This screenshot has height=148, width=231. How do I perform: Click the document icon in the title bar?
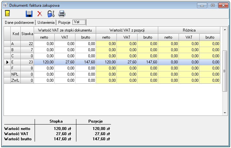coord(5,5)
